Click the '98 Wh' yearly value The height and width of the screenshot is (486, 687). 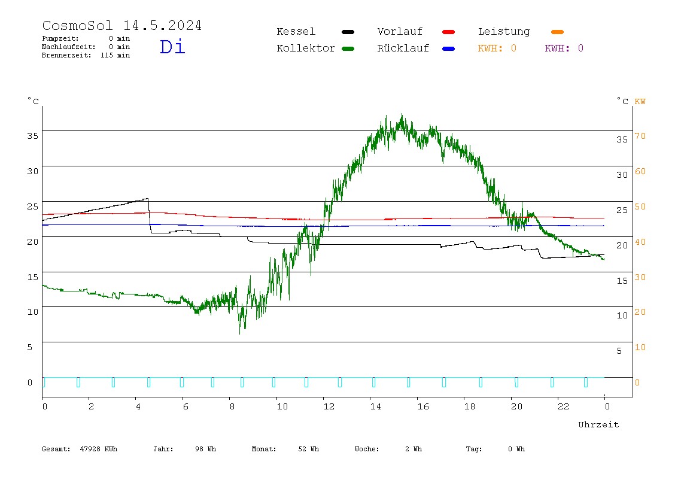coord(205,449)
